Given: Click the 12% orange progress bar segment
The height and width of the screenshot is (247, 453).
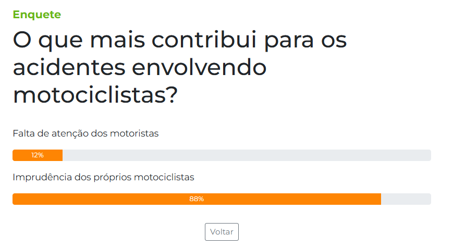Looking at the screenshot, I should [x=38, y=155].
